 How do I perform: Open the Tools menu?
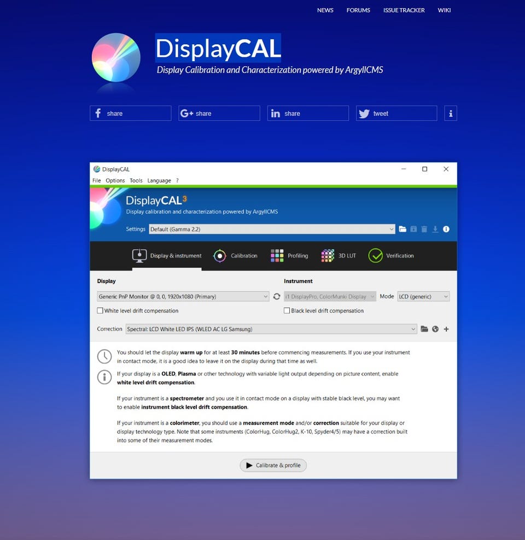pos(136,180)
